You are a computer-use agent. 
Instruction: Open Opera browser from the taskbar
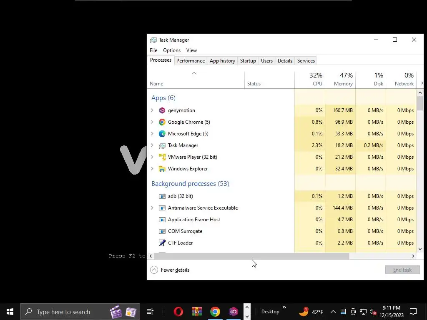point(178,312)
